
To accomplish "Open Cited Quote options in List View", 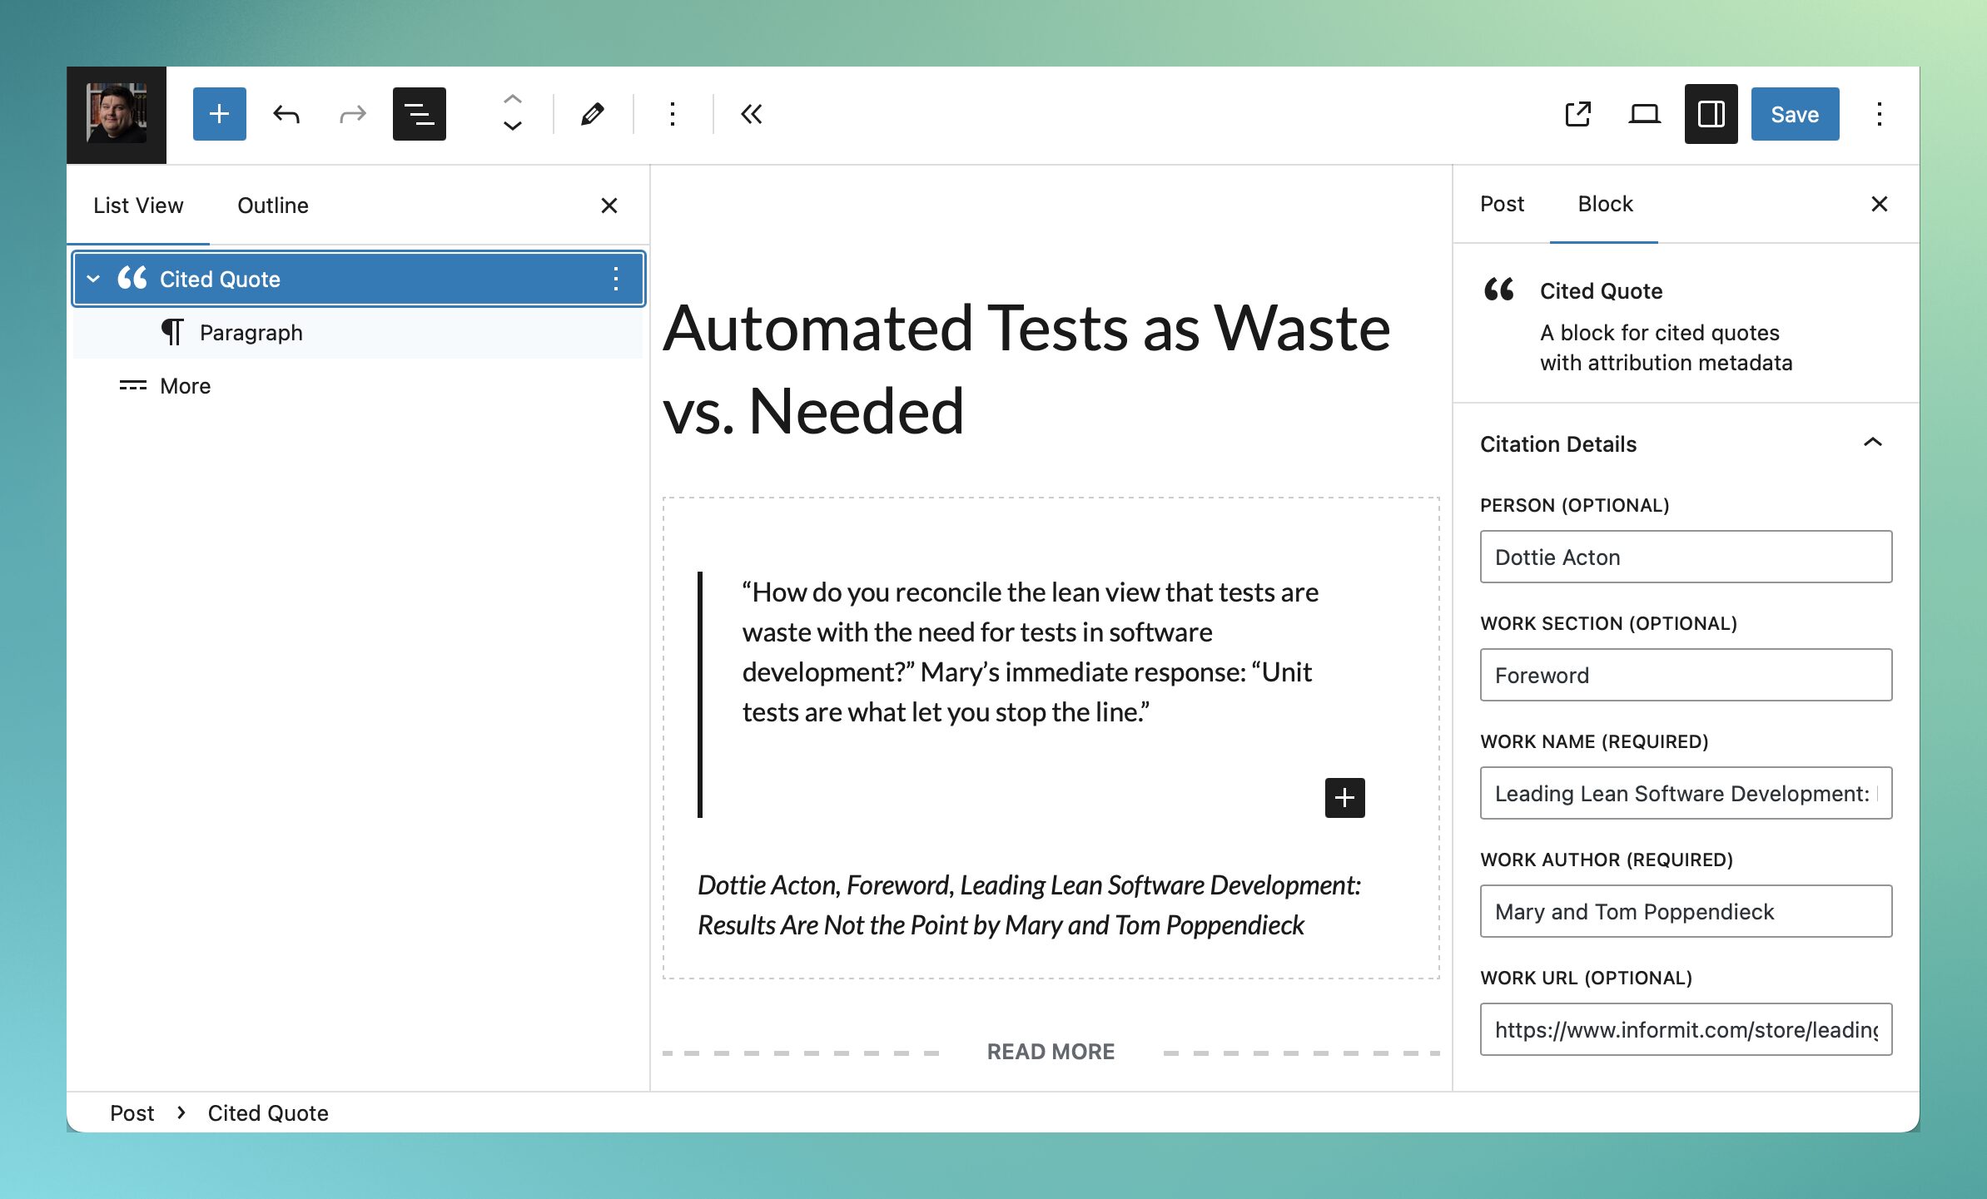I will coord(615,279).
